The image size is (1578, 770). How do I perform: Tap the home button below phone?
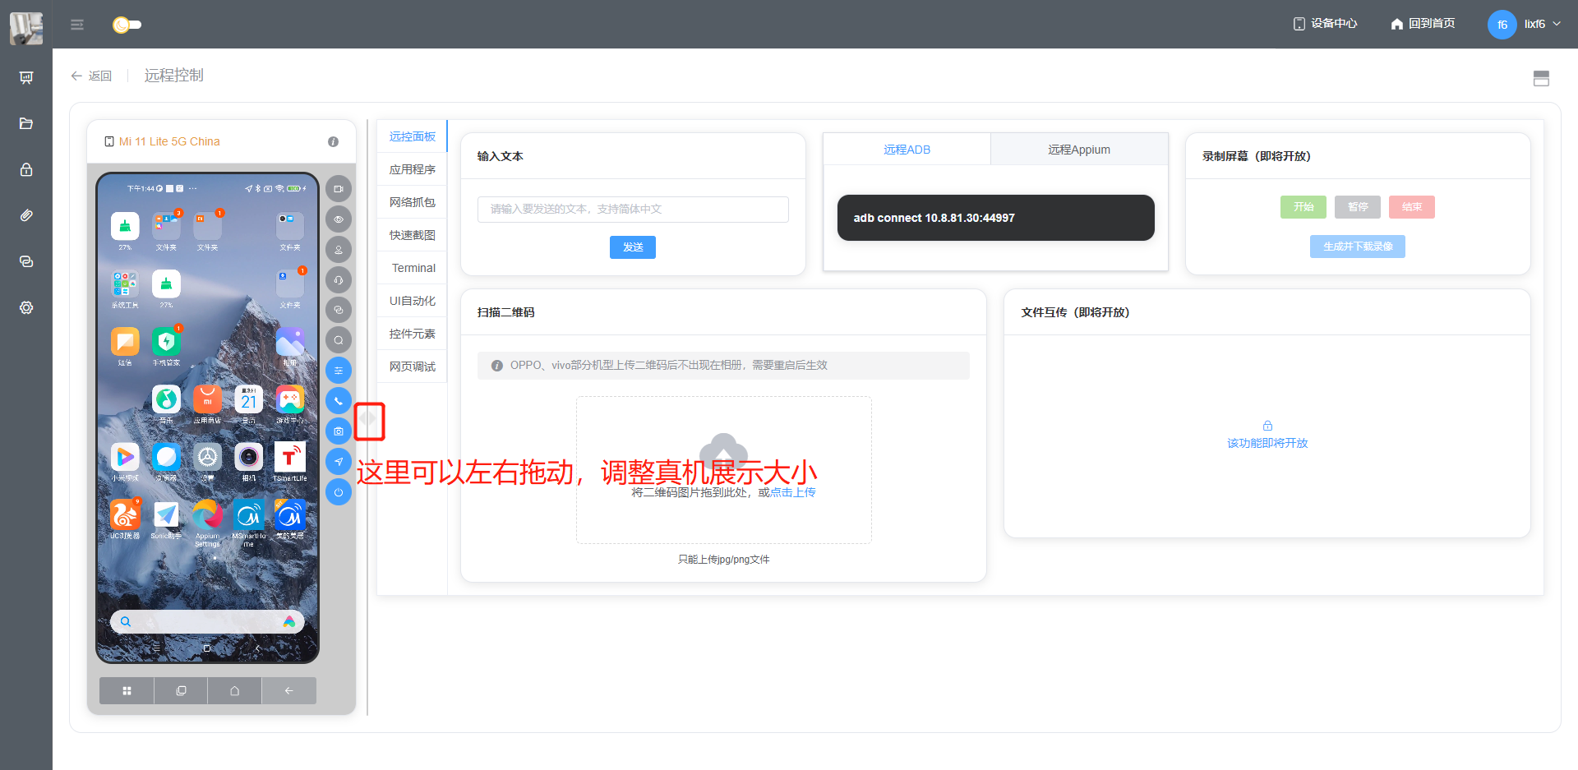point(234,691)
